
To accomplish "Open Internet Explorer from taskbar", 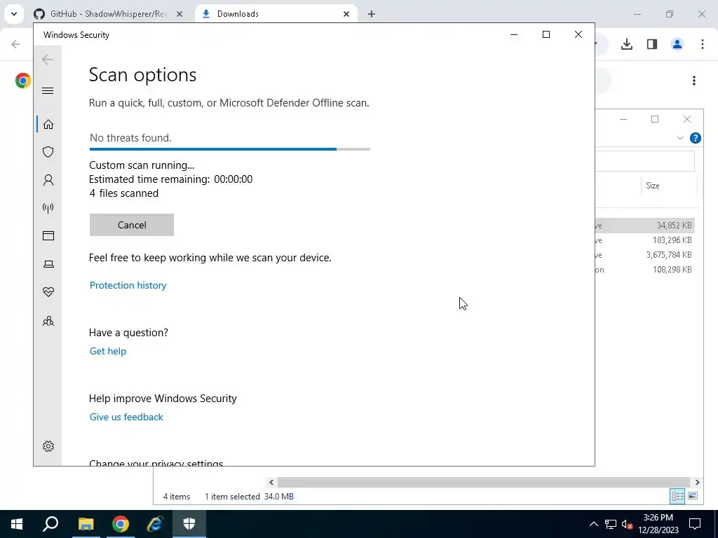I will [x=155, y=524].
